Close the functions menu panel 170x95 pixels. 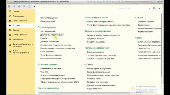point(159,8)
